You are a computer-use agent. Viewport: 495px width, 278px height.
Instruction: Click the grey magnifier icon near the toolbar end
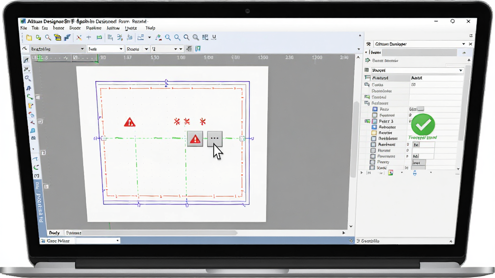pyautogui.click(x=196, y=38)
